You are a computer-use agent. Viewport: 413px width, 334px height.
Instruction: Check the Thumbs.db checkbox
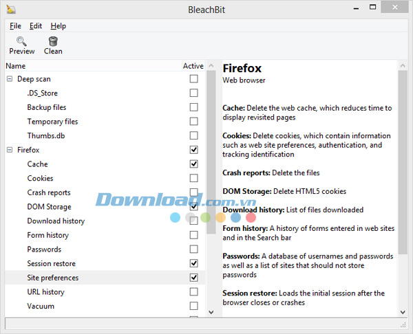[x=194, y=135]
